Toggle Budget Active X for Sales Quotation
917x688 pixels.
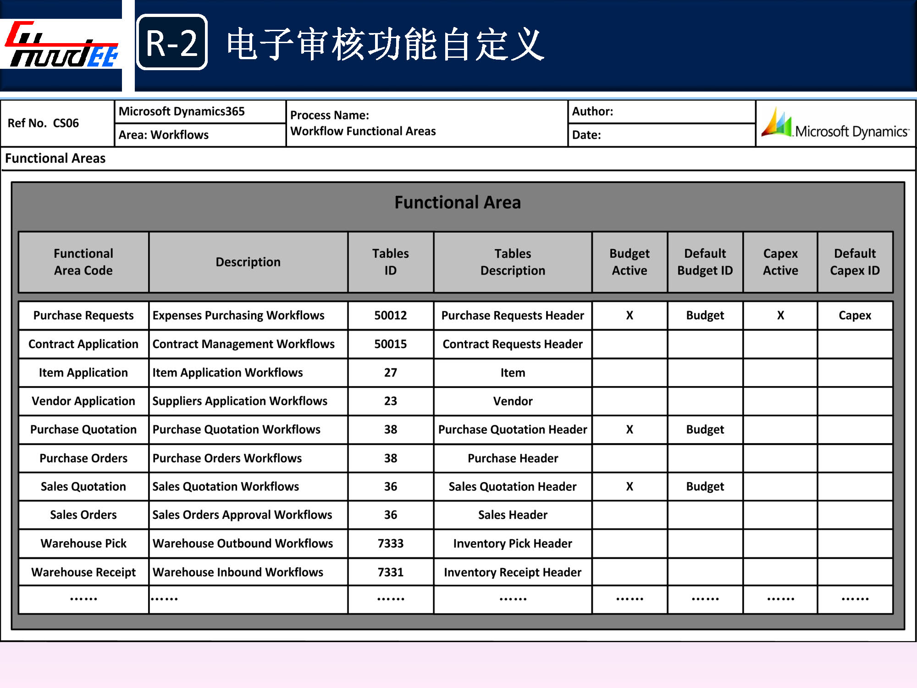click(630, 487)
